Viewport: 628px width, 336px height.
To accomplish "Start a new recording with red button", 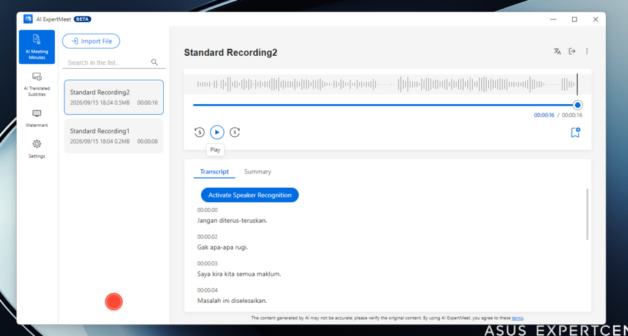I will click(113, 302).
